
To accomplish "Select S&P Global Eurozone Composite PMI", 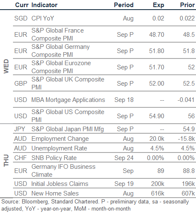I will tap(61, 67).
